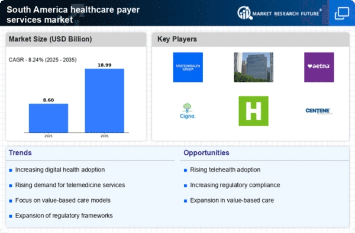Select 'Expansion in value-based care' opportunity

[x=232, y=200]
